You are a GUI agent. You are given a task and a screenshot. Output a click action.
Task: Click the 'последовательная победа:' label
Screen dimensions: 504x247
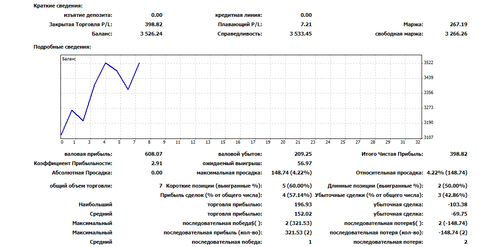227,242
